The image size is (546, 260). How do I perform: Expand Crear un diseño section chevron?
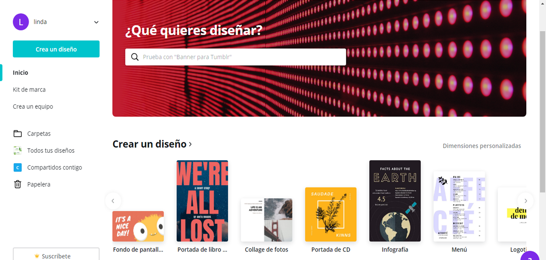tap(190, 144)
